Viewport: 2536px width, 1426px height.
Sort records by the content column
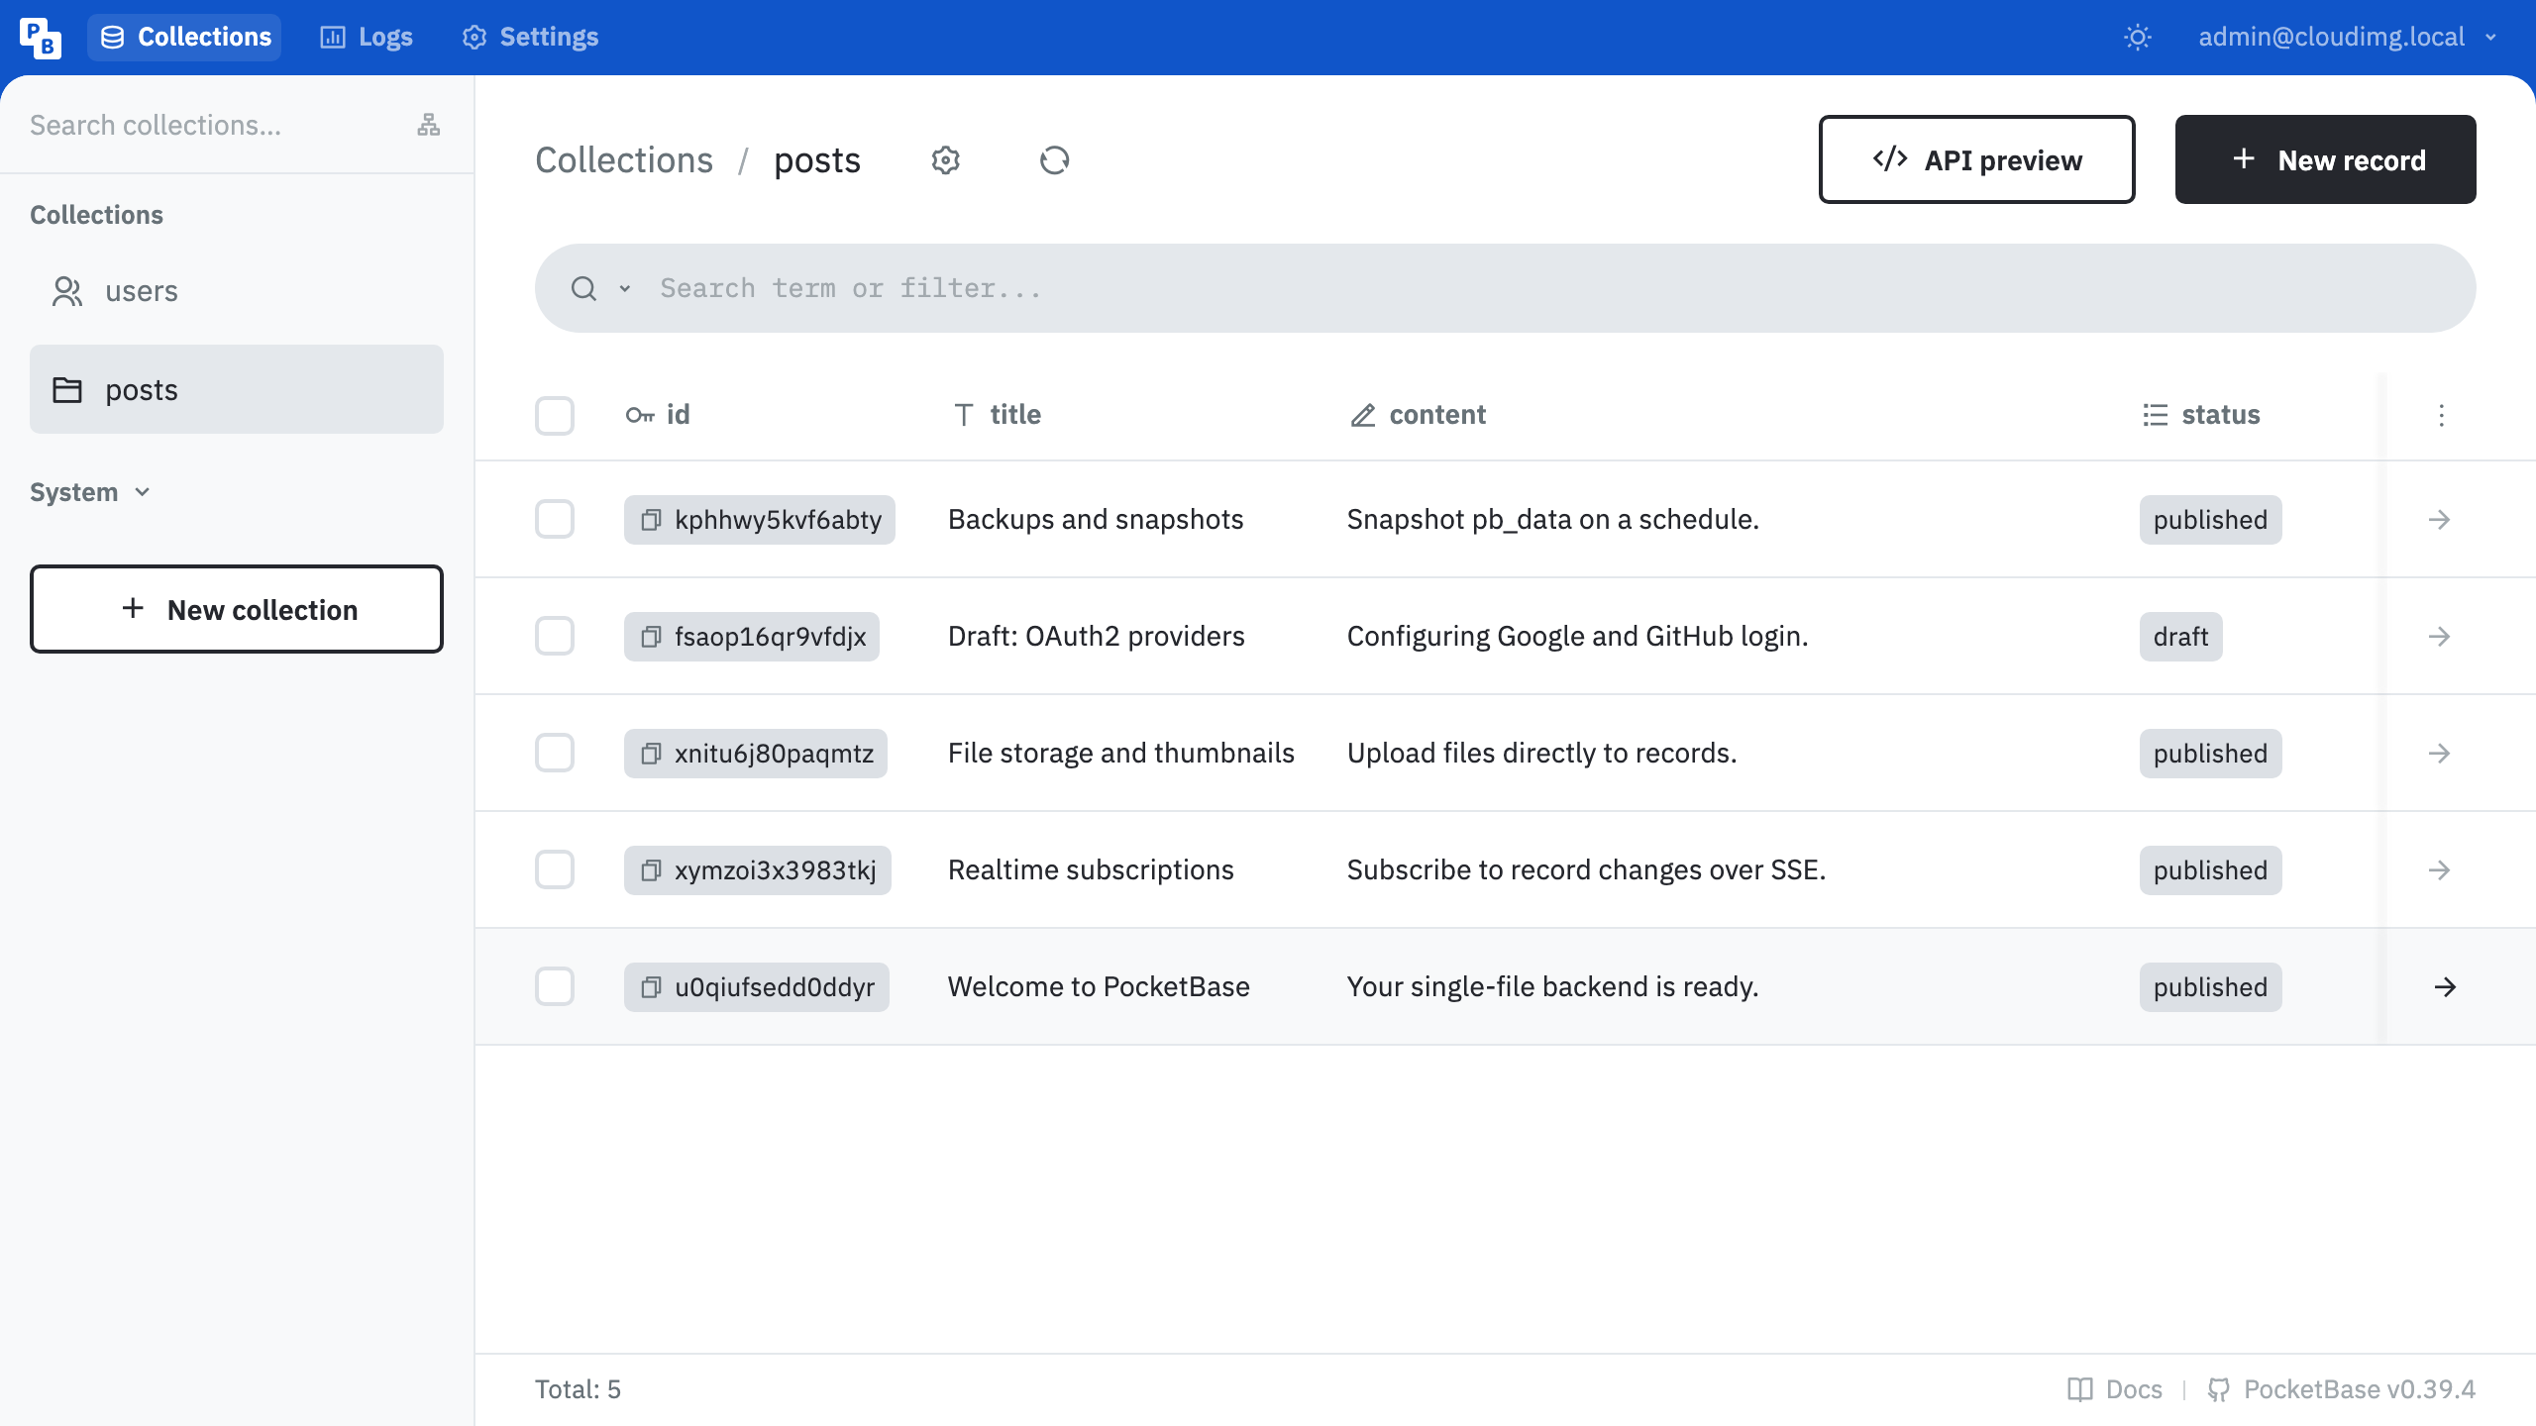[1418, 415]
